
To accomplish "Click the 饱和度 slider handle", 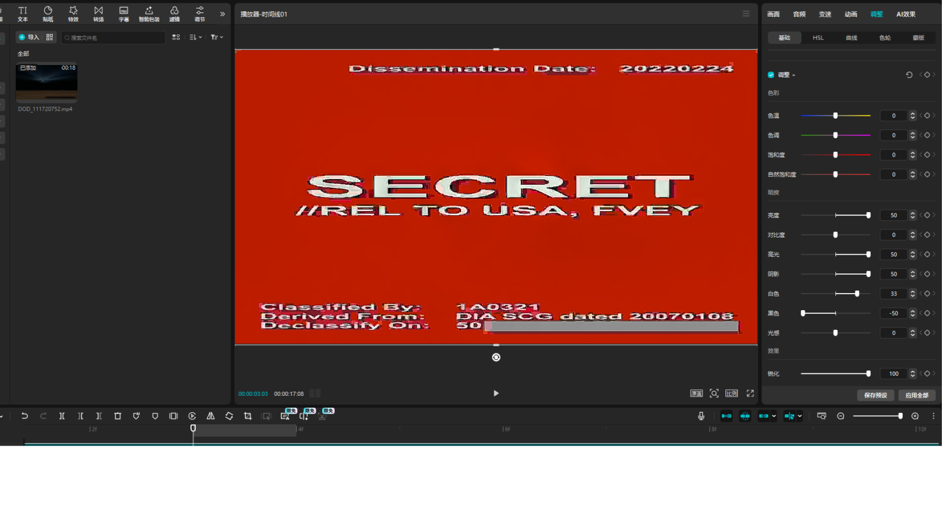I will (835, 155).
